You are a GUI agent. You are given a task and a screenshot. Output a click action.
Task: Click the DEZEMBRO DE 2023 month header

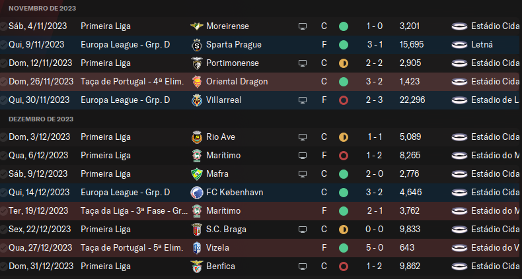click(x=41, y=119)
